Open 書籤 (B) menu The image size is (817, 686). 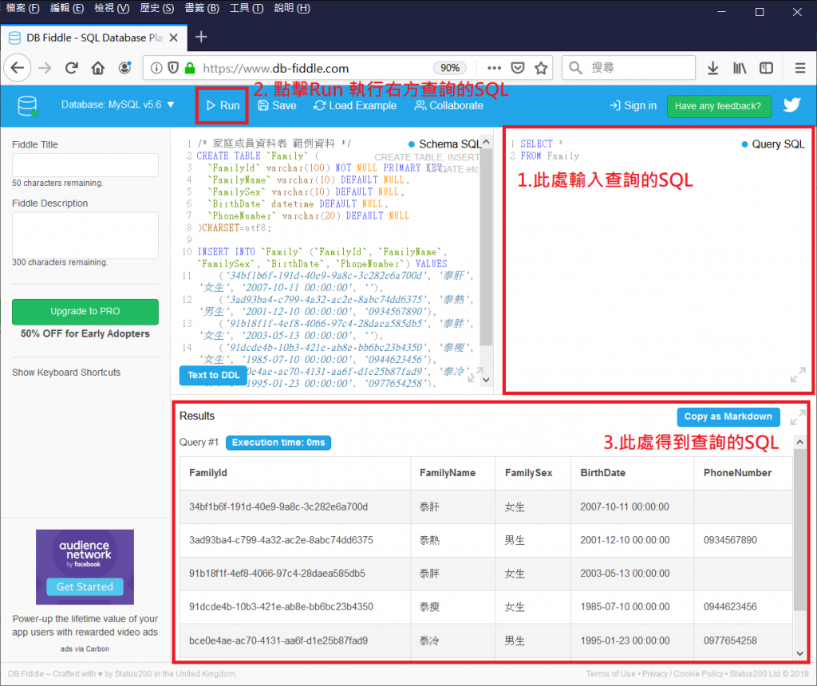click(x=202, y=8)
